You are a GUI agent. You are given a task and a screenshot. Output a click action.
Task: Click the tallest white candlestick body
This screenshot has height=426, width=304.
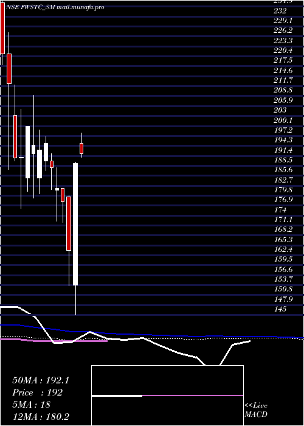[75, 224]
